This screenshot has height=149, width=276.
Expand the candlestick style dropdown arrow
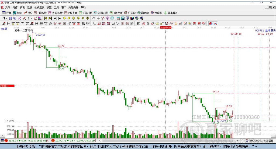tap(32, 18)
